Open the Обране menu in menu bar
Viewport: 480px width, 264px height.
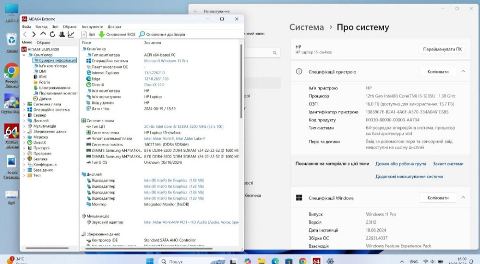coord(70,27)
